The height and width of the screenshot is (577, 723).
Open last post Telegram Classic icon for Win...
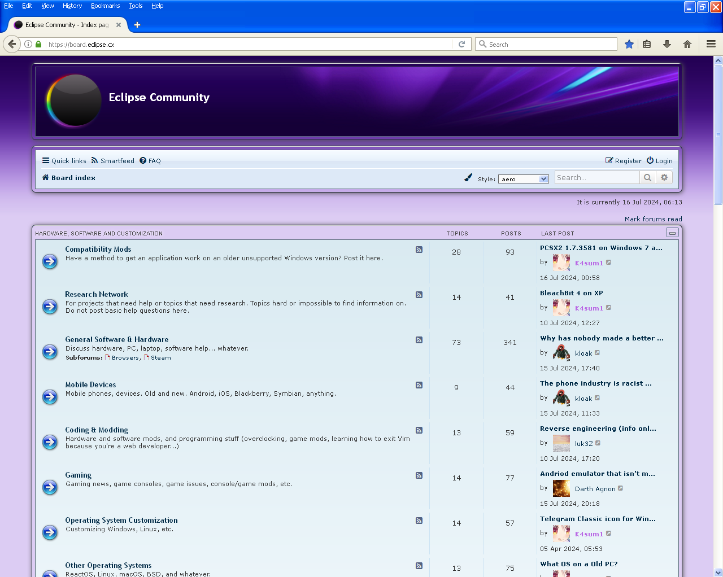(x=598, y=519)
